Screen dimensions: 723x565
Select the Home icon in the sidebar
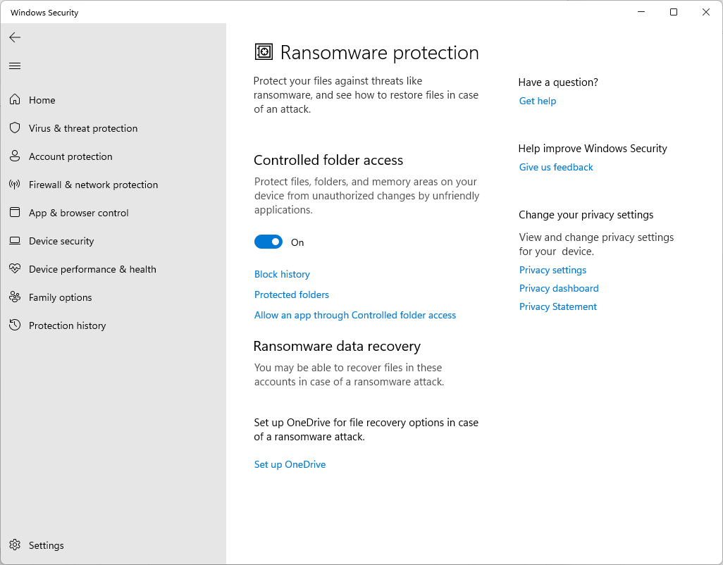pos(15,100)
